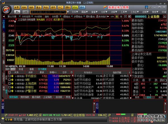Click the command input box

[48, 12]
